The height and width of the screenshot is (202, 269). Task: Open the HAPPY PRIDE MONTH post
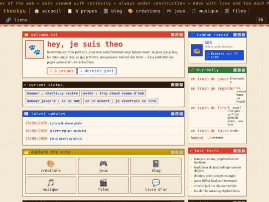click(68, 131)
